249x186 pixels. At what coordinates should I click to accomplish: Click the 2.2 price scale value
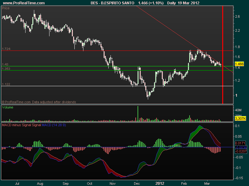[237, 30]
